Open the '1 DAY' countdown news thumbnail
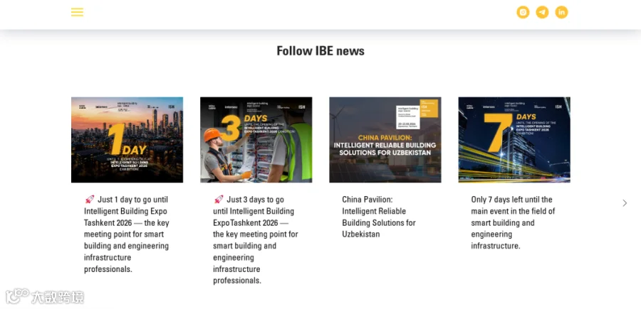Viewport: 641px width, 309px height. coord(127,140)
